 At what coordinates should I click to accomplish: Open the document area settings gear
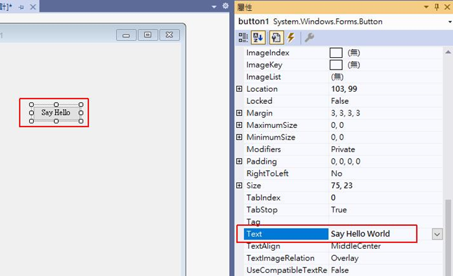tap(225, 6)
